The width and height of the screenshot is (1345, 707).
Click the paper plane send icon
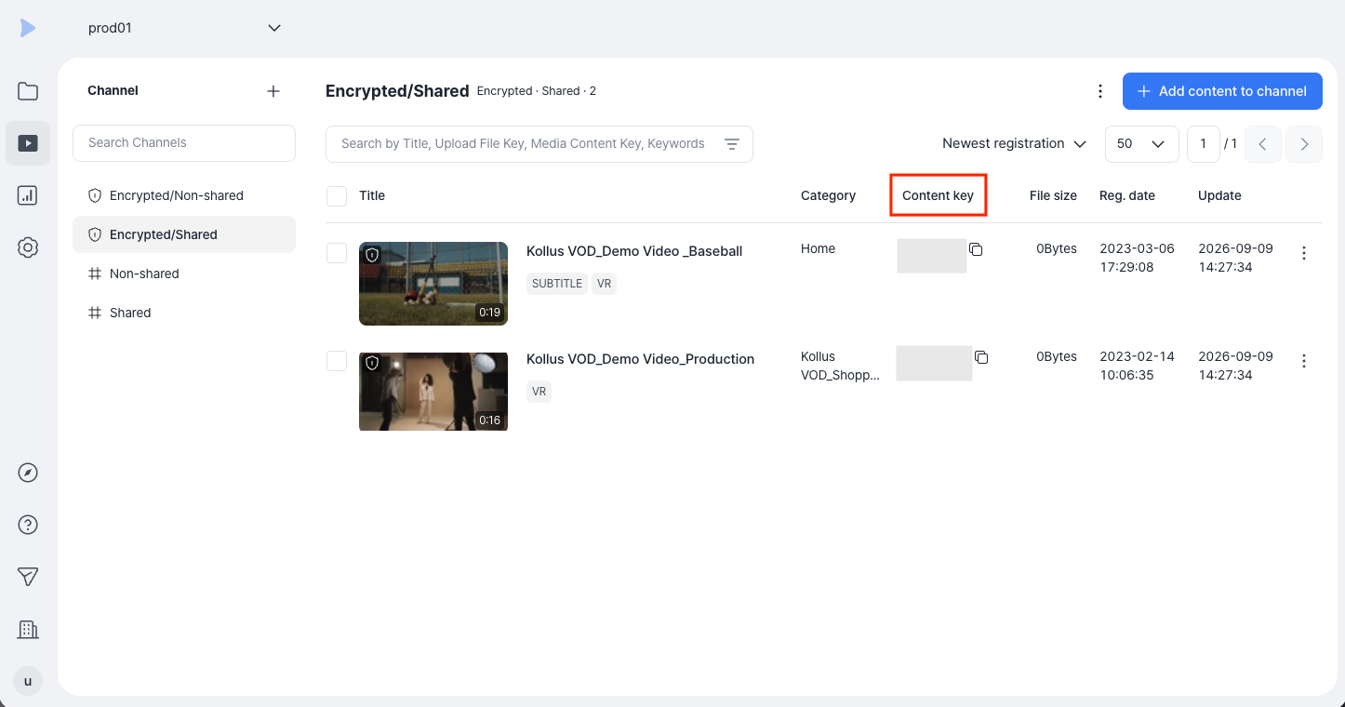coord(28,577)
